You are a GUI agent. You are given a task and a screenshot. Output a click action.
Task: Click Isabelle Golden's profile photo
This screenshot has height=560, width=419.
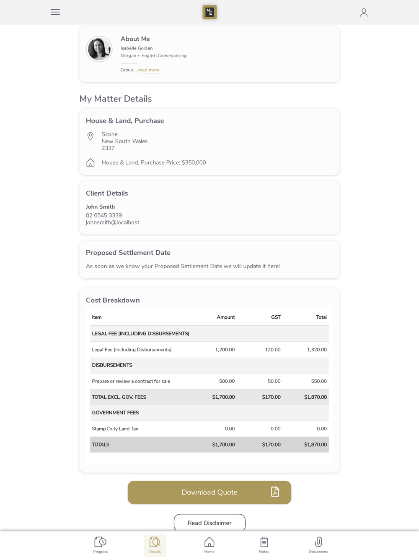point(99,49)
